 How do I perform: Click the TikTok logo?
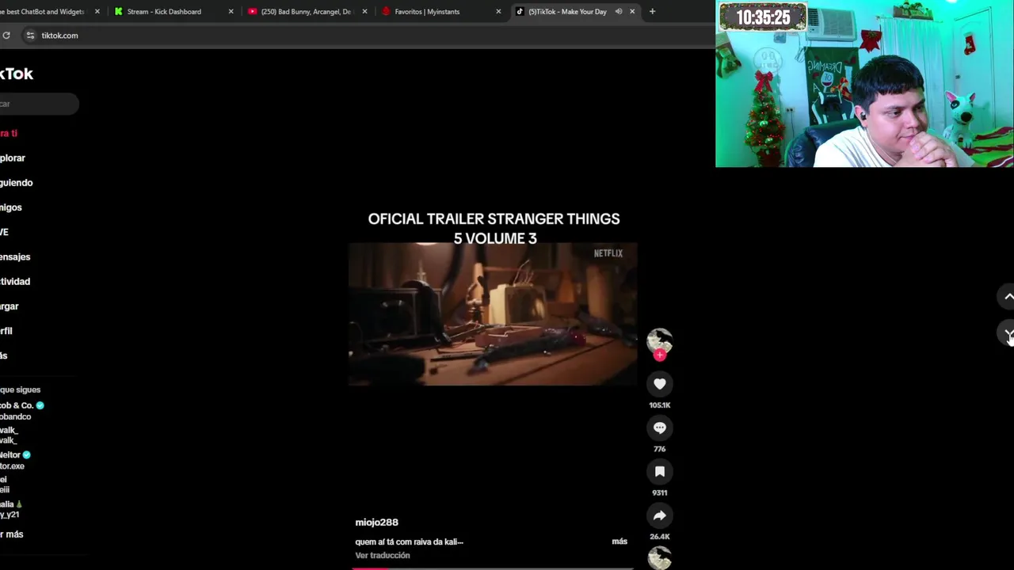point(16,74)
